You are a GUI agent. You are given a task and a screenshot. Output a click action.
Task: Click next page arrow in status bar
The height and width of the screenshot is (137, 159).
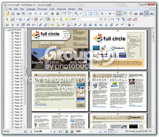point(55,132)
